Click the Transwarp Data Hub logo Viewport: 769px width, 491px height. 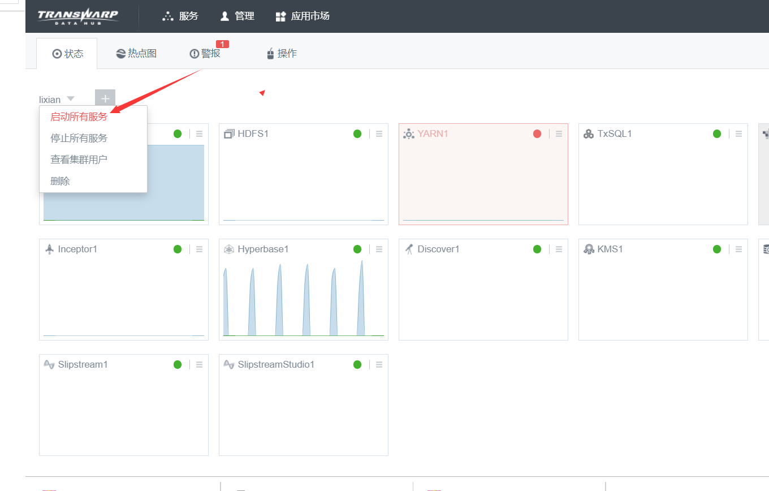click(78, 16)
